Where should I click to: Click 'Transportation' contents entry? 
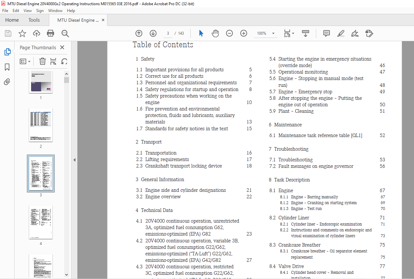click(x=161, y=153)
